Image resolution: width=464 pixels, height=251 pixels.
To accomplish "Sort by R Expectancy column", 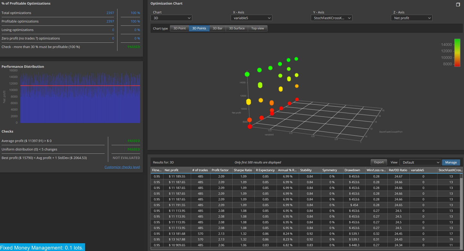I will (265, 170).
